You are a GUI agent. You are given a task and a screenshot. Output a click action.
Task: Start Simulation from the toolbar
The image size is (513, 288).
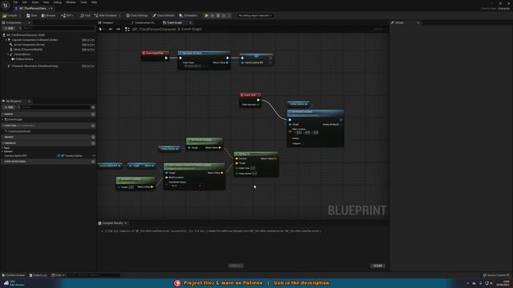(188, 15)
